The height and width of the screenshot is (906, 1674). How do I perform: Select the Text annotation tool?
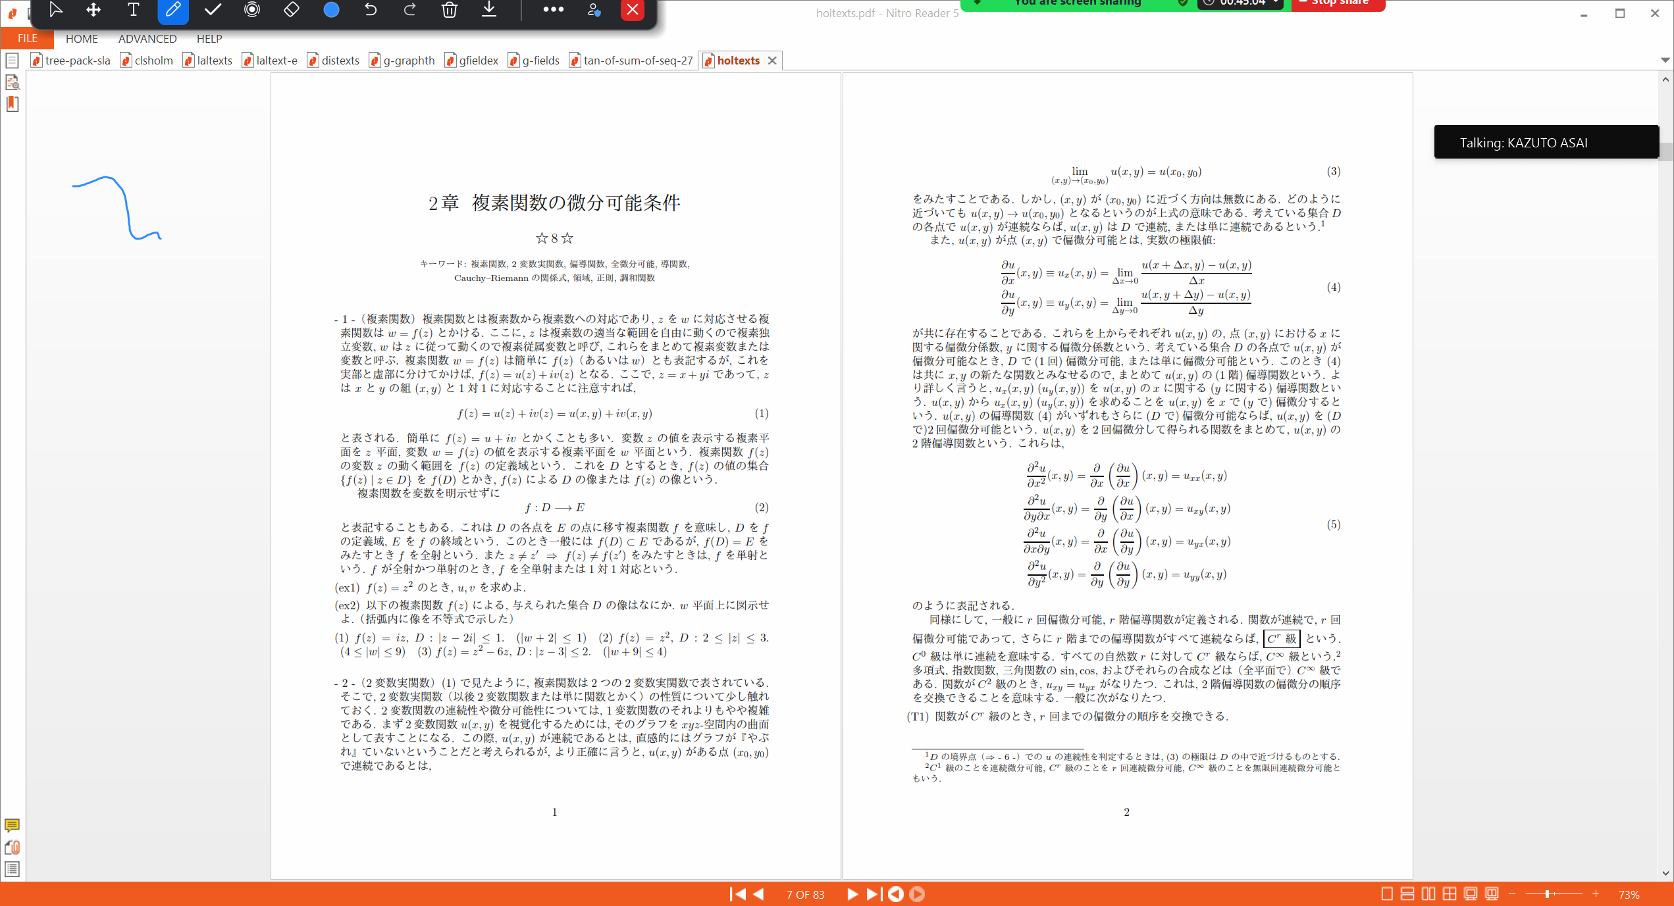pyautogui.click(x=134, y=10)
